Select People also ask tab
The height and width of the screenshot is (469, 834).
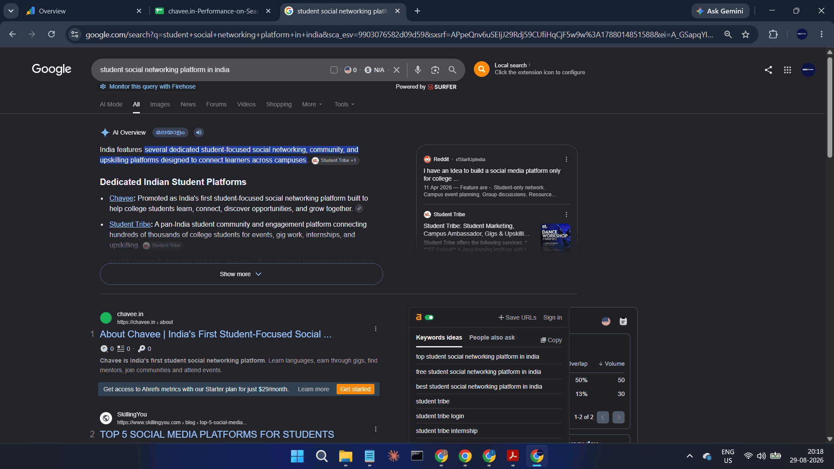(492, 337)
